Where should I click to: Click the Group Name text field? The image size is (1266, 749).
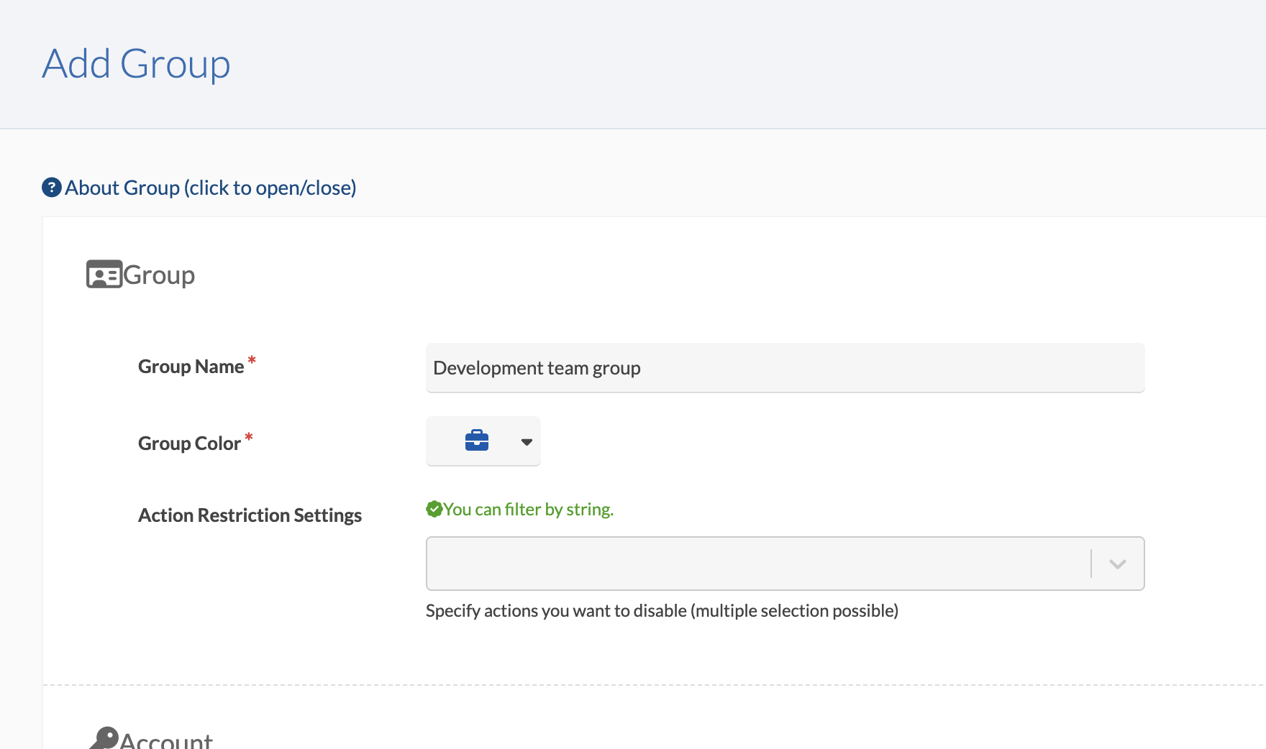pyautogui.click(x=785, y=368)
